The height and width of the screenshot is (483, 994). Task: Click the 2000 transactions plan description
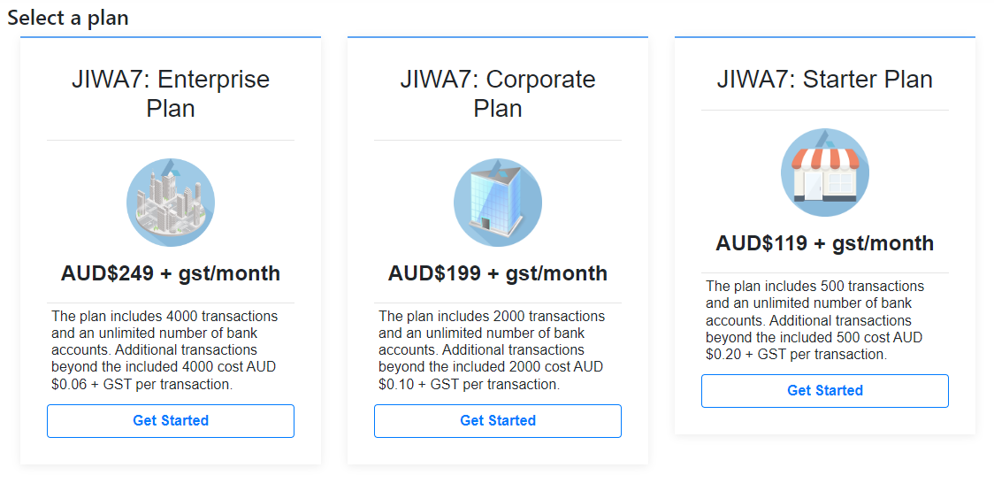493,350
